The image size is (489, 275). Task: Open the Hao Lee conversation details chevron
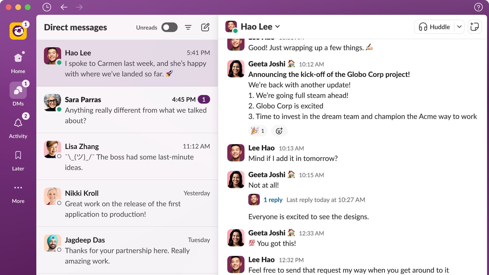(x=278, y=26)
